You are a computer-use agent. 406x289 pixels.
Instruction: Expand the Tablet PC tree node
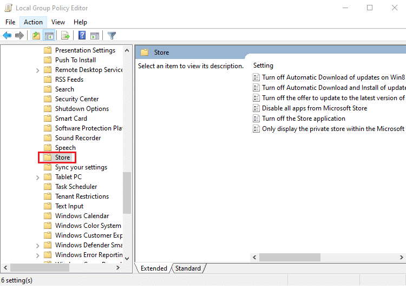click(37, 178)
